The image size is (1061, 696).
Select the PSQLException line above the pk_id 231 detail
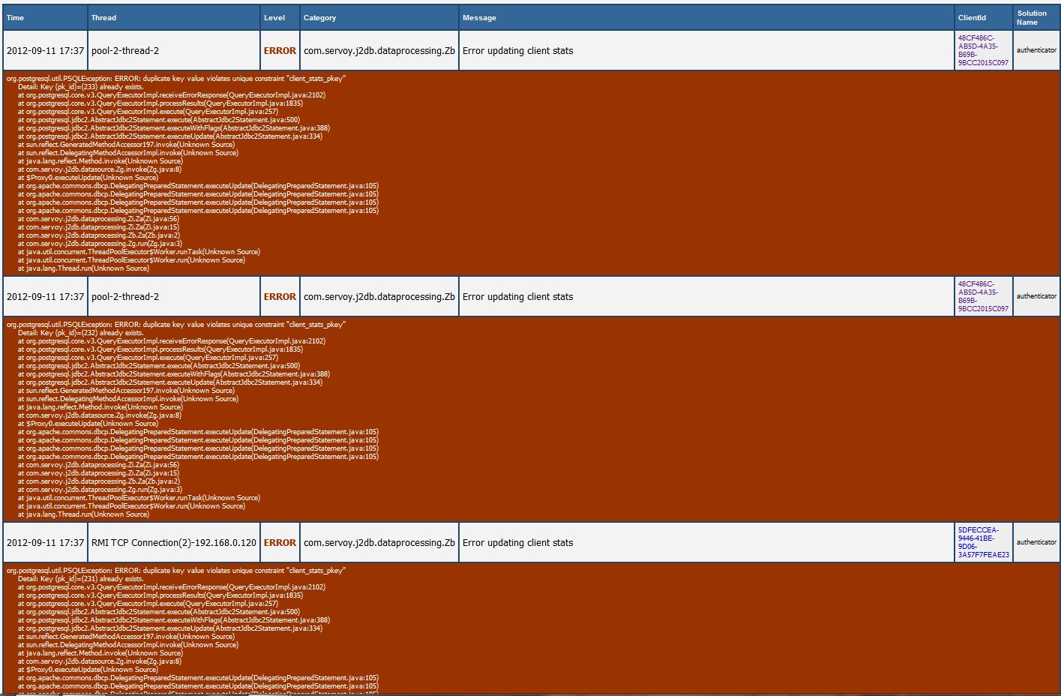tap(175, 571)
